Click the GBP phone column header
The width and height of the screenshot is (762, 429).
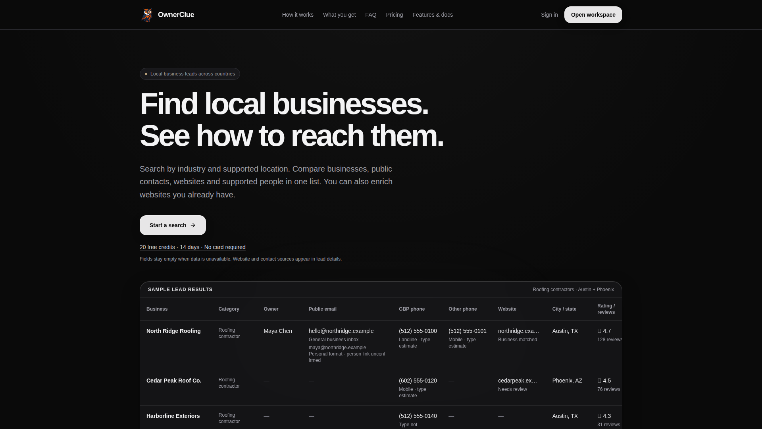click(x=412, y=309)
